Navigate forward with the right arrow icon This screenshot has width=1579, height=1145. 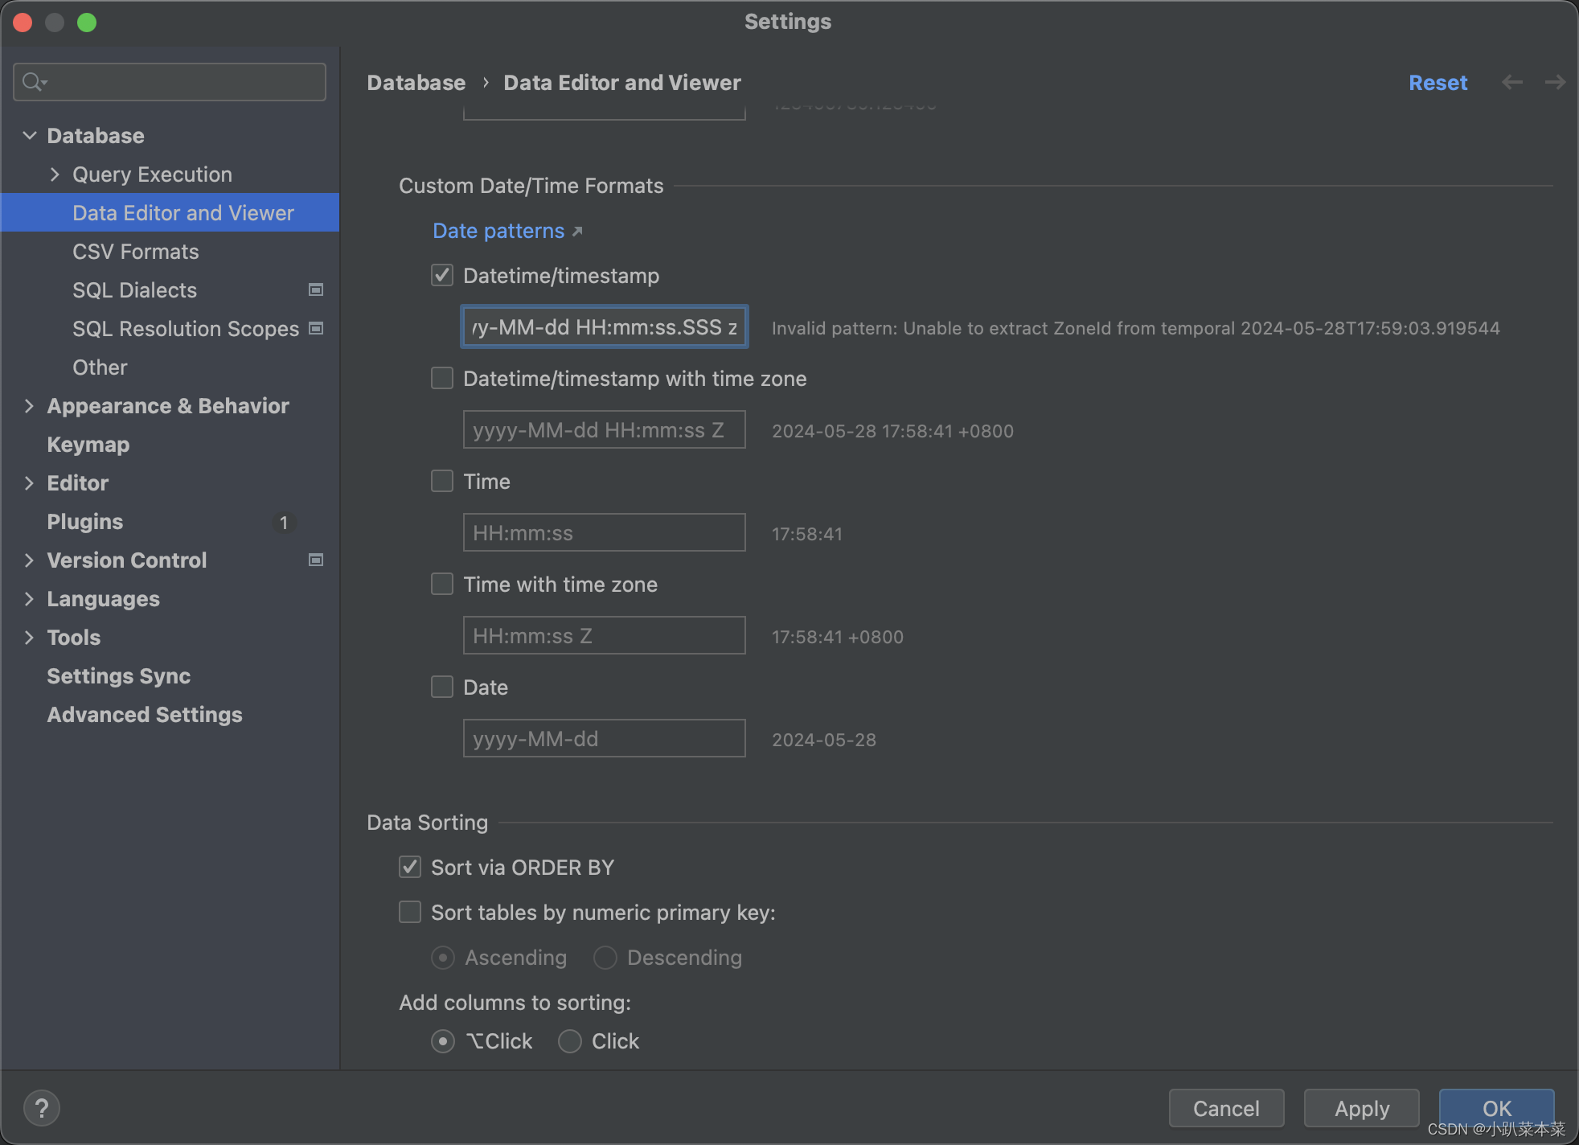(x=1556, y=82)
